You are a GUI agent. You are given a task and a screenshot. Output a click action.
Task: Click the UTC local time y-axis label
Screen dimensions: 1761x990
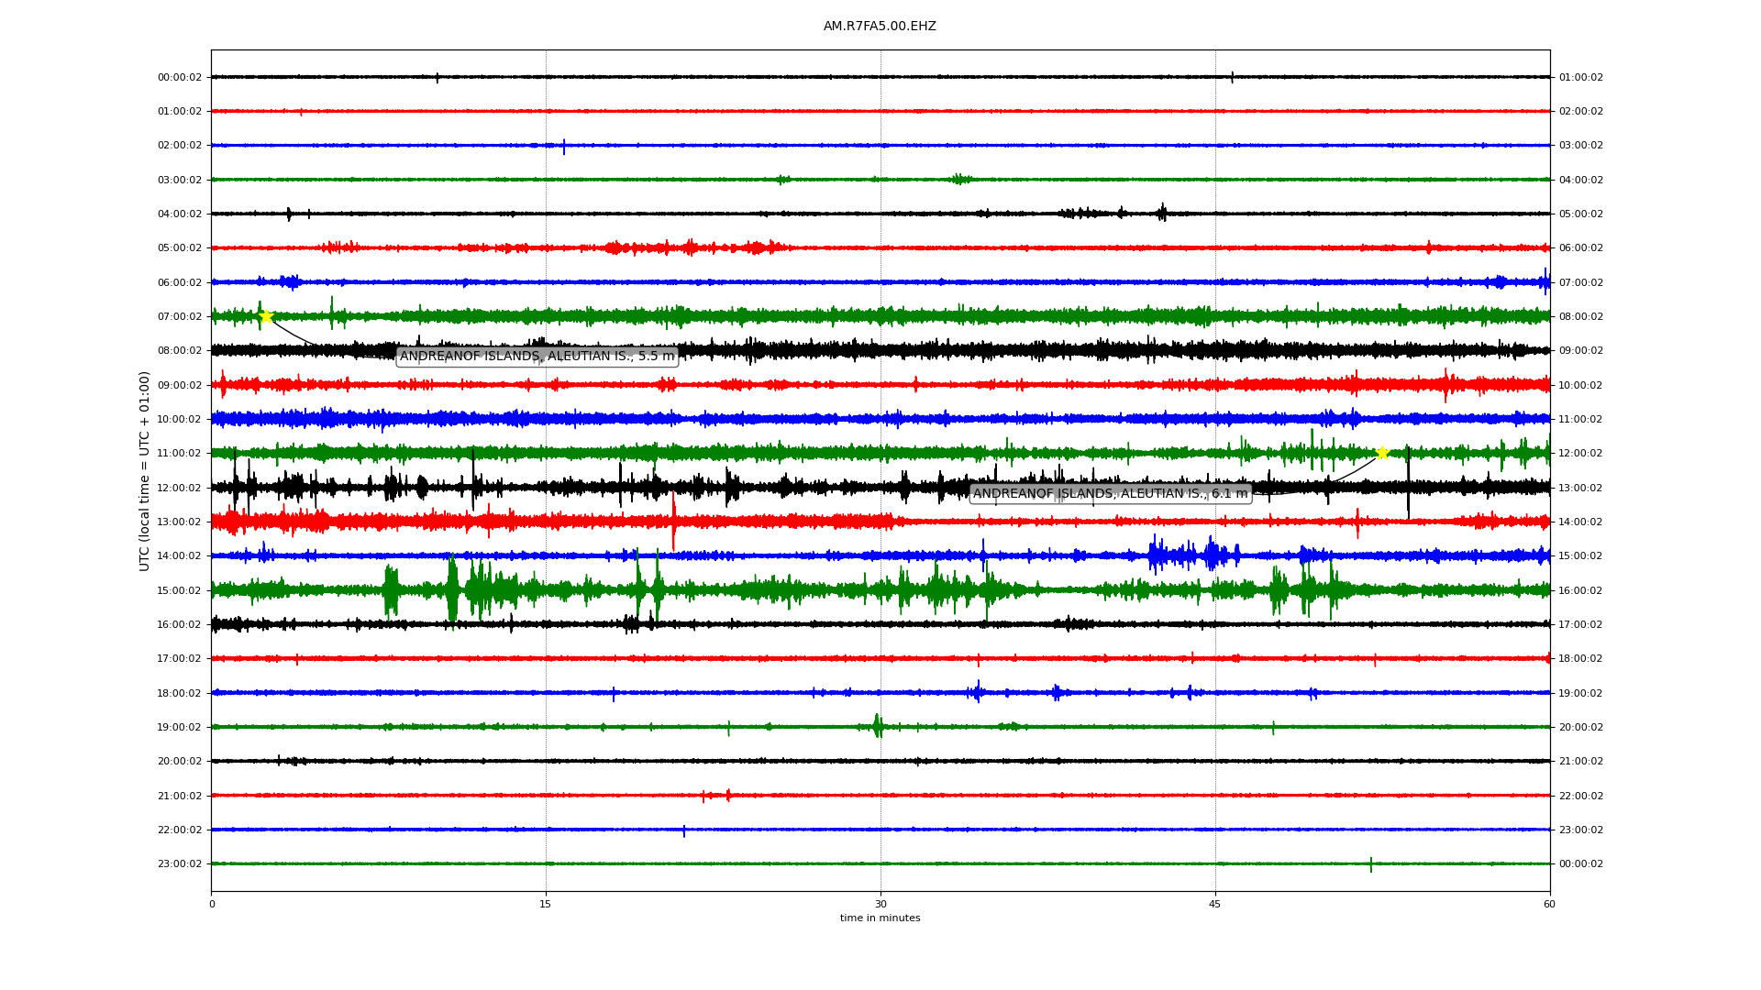tap(145, 471)
